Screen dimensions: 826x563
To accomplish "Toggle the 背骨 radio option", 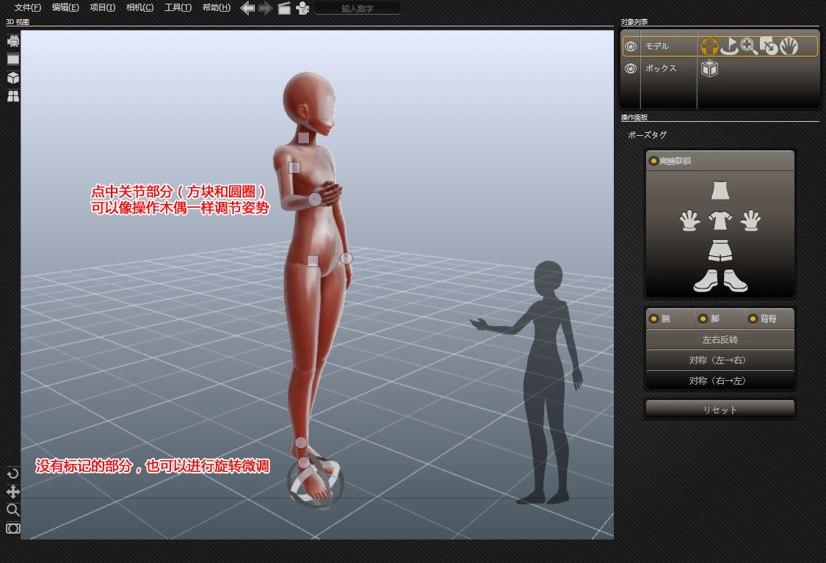I will pyautogui.click(x=752, y=319).
